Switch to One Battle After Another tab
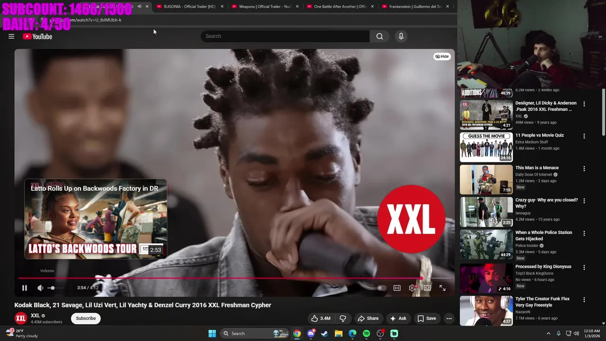The image size is (606, 341). (340, 7)
